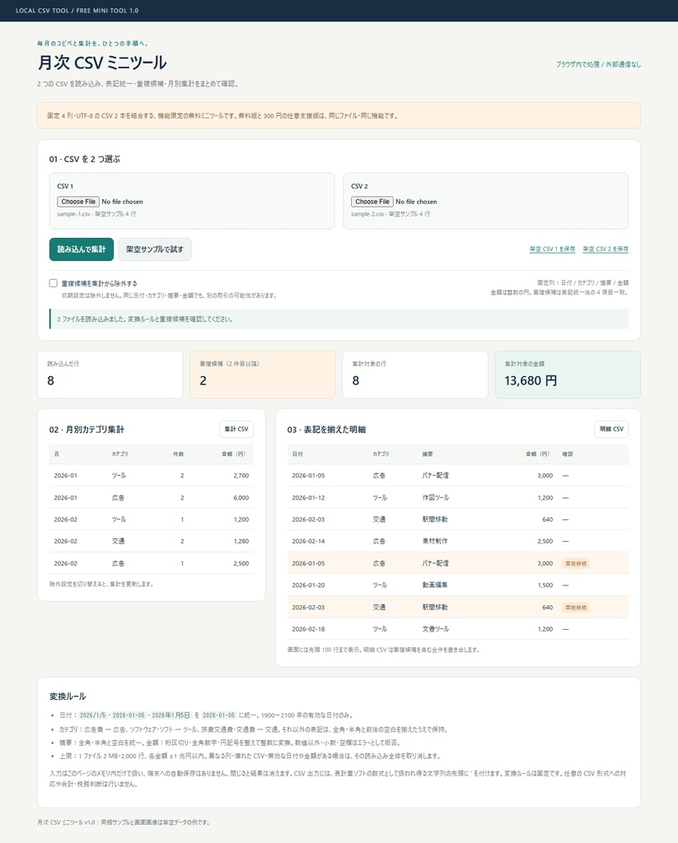Click the 件数 column header
678x843 pixels.
178,454
